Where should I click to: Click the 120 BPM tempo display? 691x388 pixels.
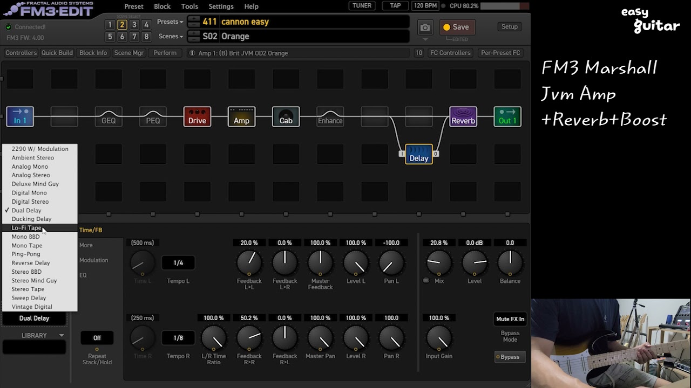pyautogui.click(x=425, y=6)
